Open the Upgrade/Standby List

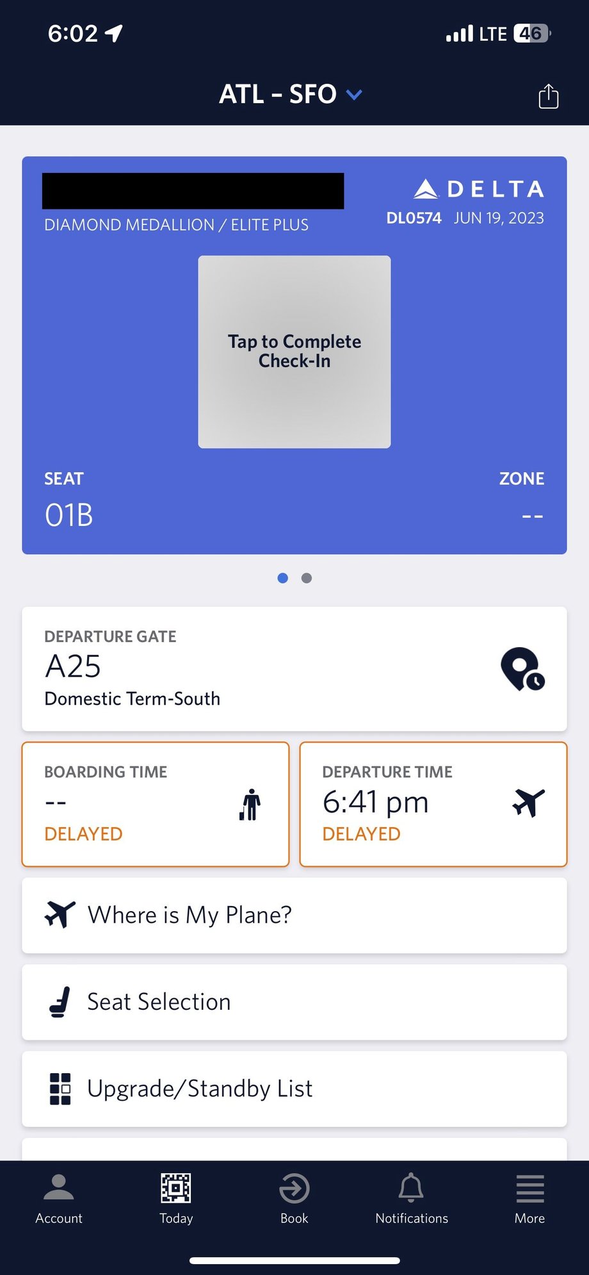[294, 1089]
